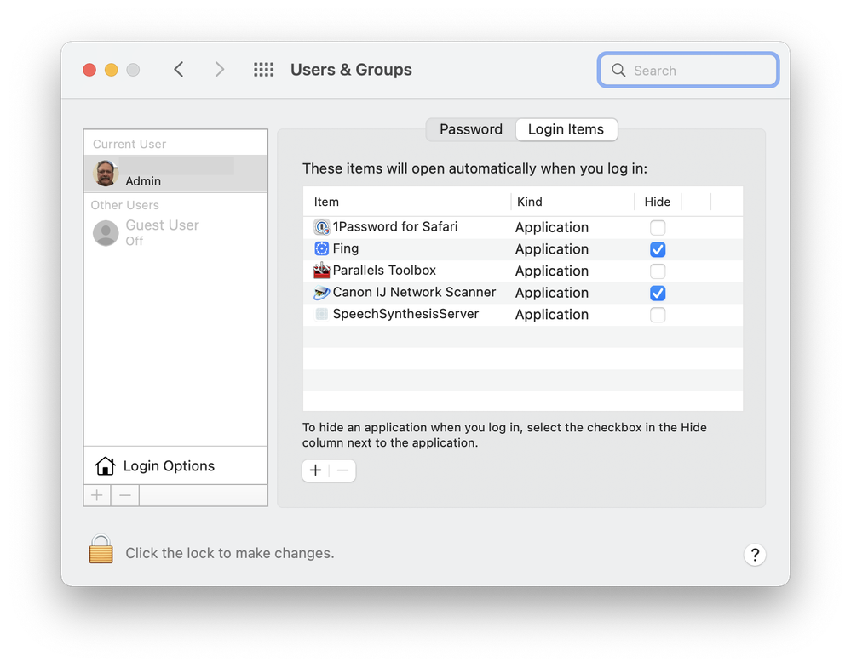Select the Fing login item
The image size is (851, 667).
345,249
